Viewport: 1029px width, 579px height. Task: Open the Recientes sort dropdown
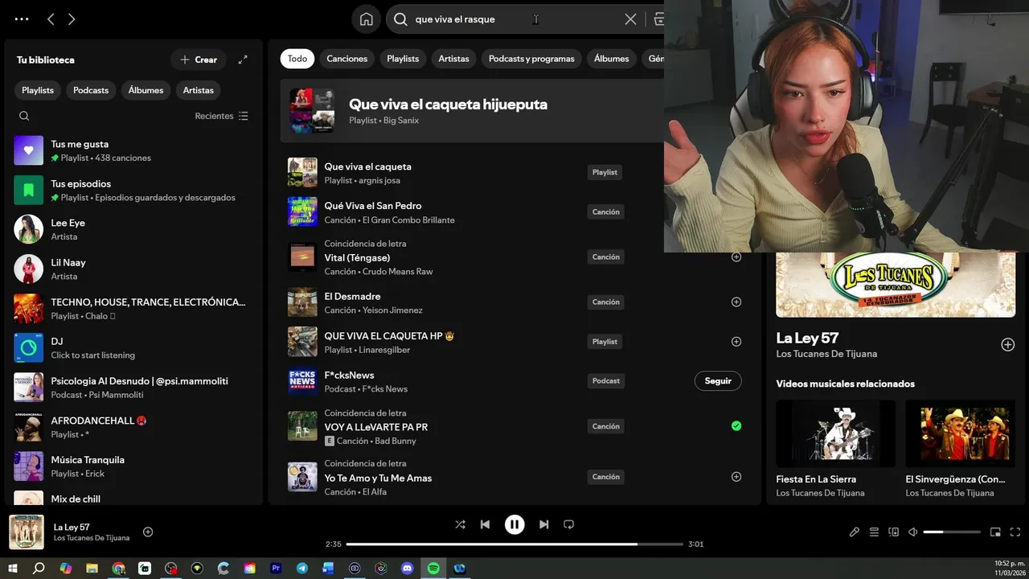(x=222, y=116)
